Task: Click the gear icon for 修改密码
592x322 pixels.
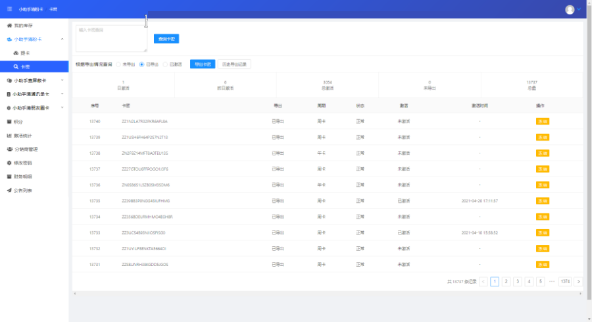Action: (x=9, y=163)
